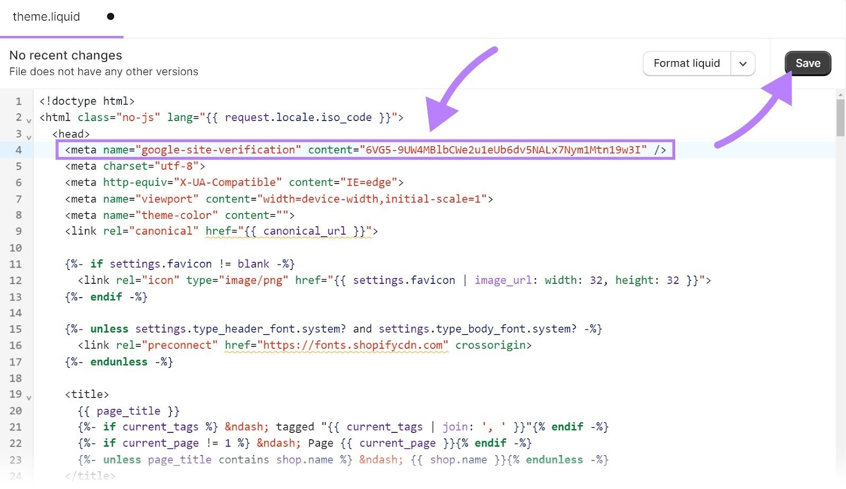Click the Format liquid button
Viewport: 846px width, 489px height.
click(x=686, y=63)
